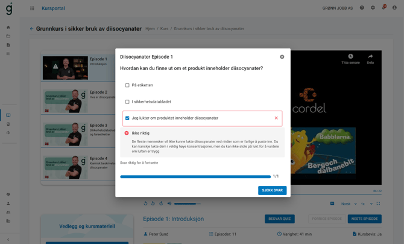The width and height of the screenshot is (404, 244).
Task: Navigate to the Kurs breadcrumb
Action: tap(164, 28)
